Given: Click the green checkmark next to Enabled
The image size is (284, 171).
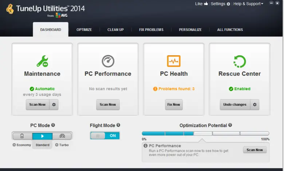Looking at the screenshot, I should (x=231, y=89).
